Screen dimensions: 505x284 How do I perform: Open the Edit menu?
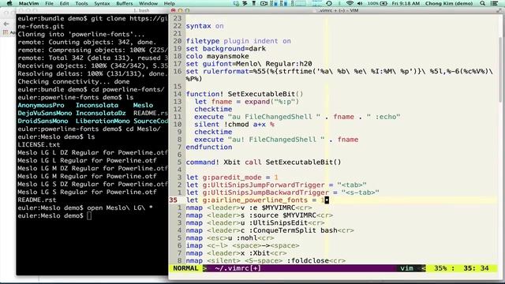65,3
